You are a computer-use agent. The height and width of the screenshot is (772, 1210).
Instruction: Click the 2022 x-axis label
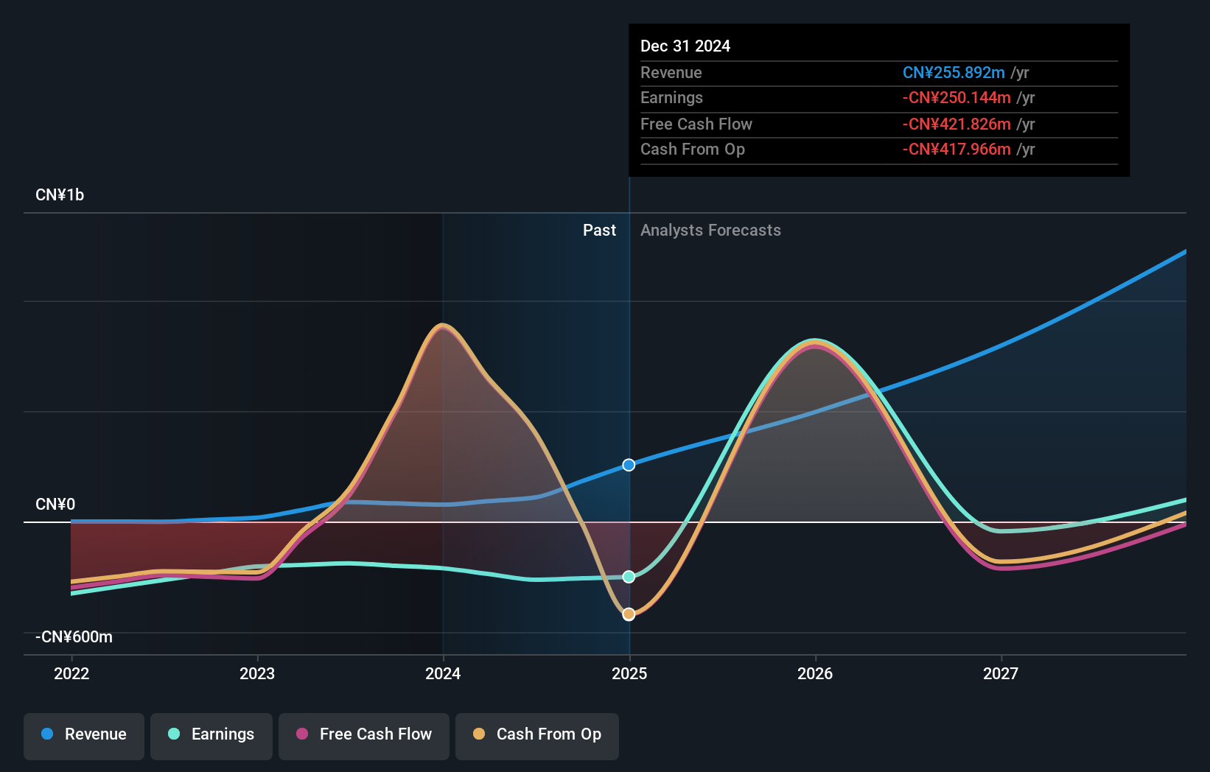tap(71, 673)
